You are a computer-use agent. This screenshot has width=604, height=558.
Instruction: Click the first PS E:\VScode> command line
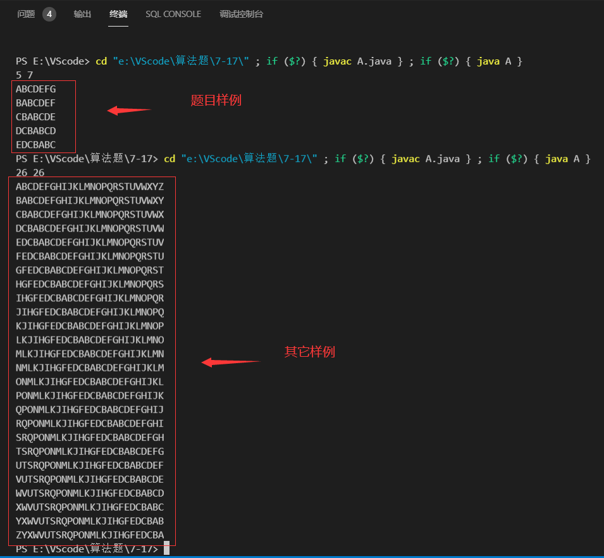(x=269, y=61)
